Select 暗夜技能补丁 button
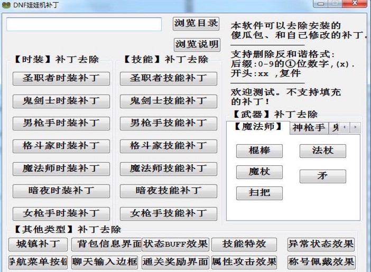The image size is (371, 272). click(x=169, y=191)
